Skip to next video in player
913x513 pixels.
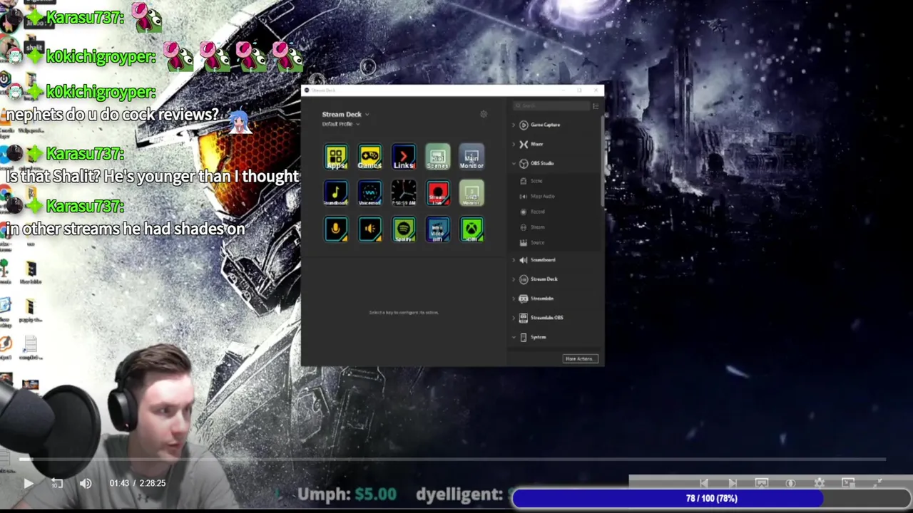(x=733, y=483)
